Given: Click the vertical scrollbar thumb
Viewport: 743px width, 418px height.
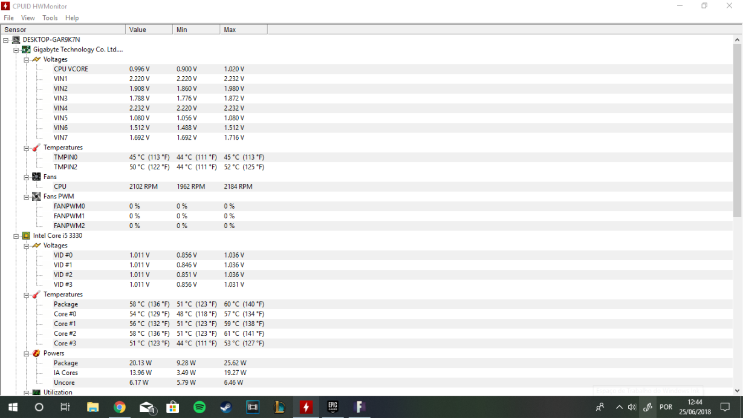Looking at the screenshot, I should [737, 130].
